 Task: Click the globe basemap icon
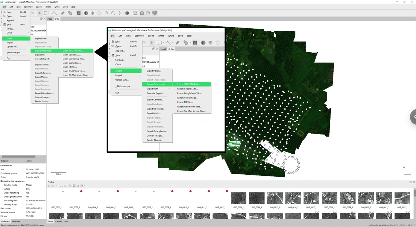tap(127, 13)
